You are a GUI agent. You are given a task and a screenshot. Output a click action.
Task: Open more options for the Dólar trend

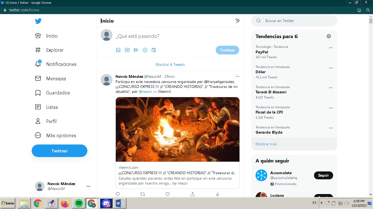click(x=331, y=68)
